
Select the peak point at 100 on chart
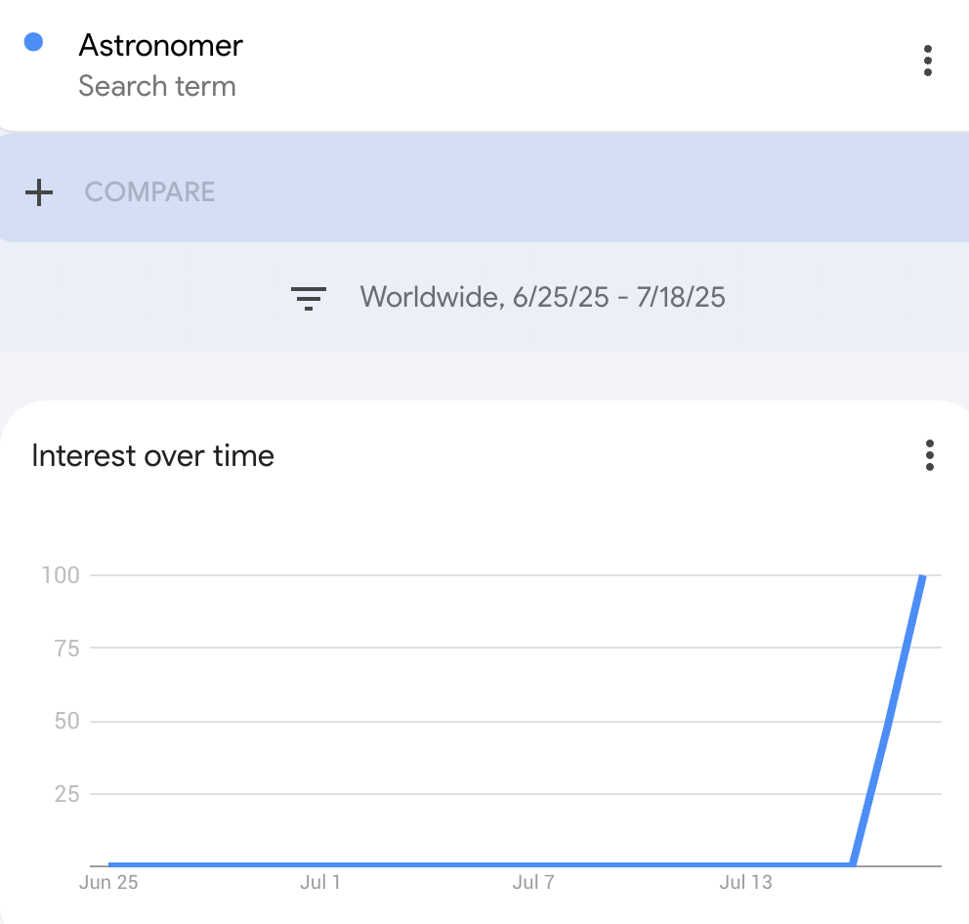point(922,576)
